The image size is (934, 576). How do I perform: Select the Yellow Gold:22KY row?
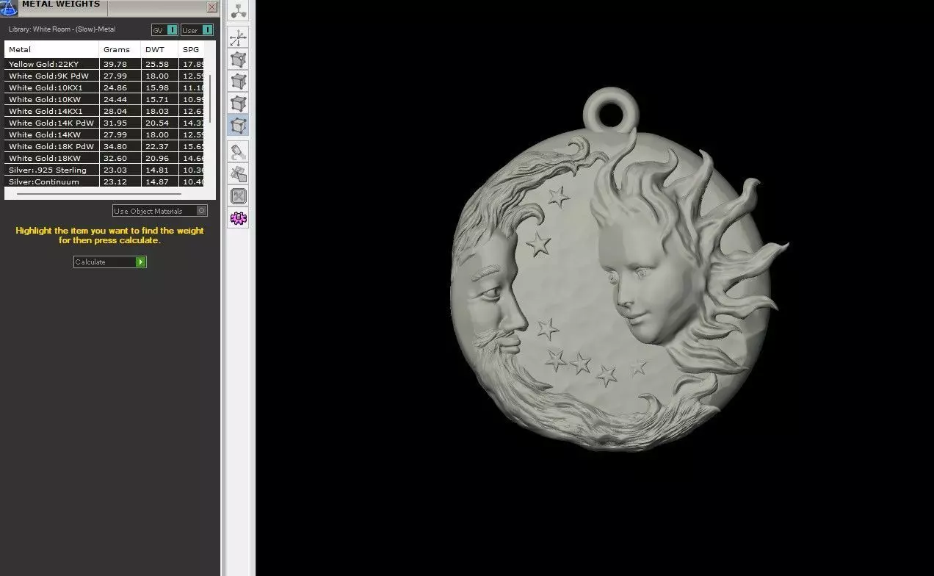[x=104, y=64]
